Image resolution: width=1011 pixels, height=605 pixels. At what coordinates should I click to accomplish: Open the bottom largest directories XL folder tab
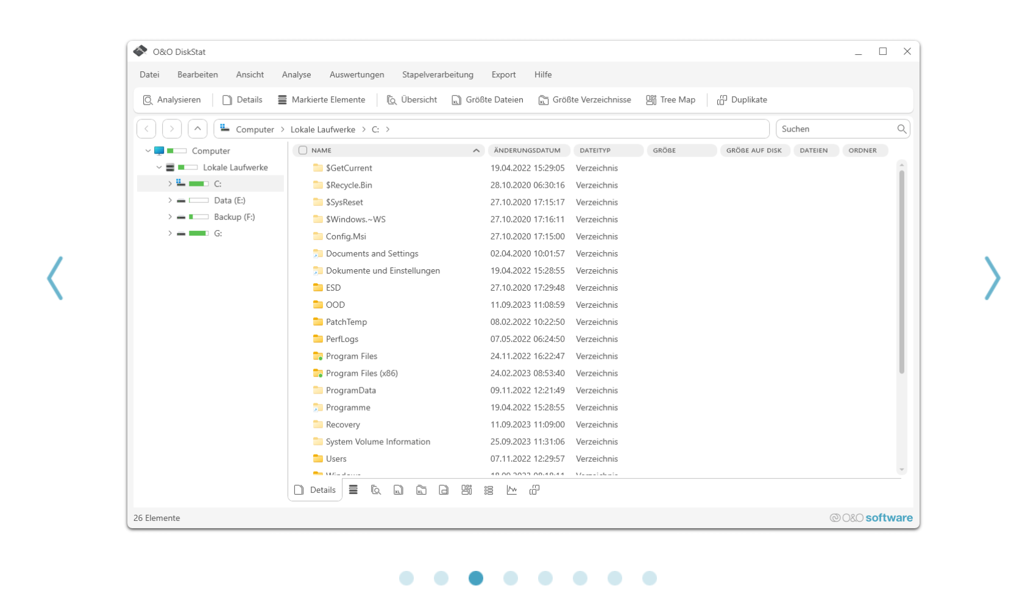(421, 490)
